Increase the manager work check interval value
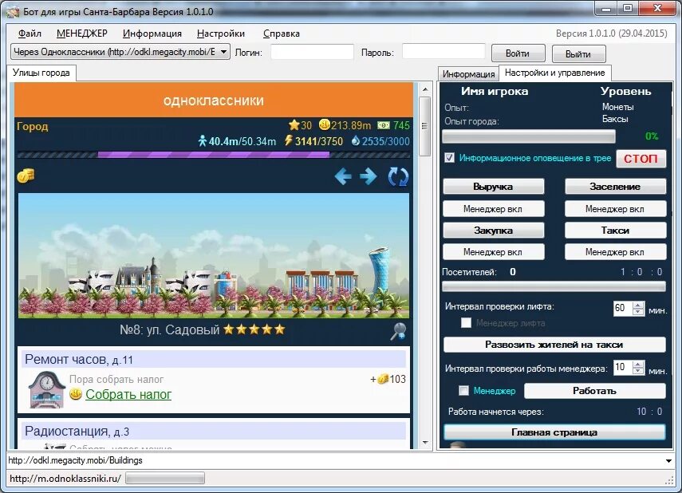682x493 pixels. (638, 364)
